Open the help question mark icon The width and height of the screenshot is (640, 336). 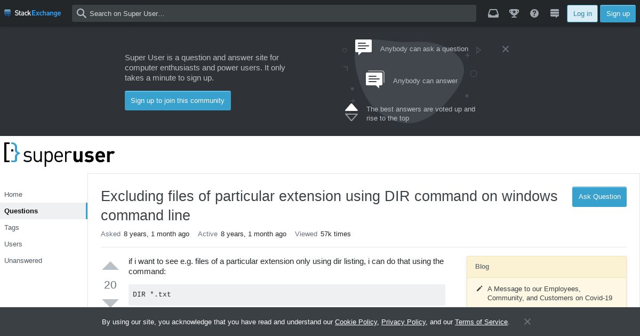[534, 13]
